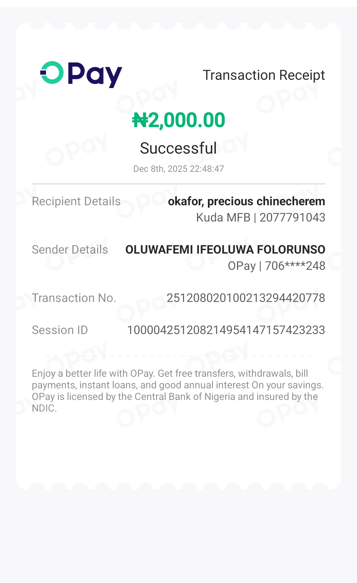The image size is (357, 583).
Task: Tap the OPay logo icon
Action: click(x=81, y=74)
